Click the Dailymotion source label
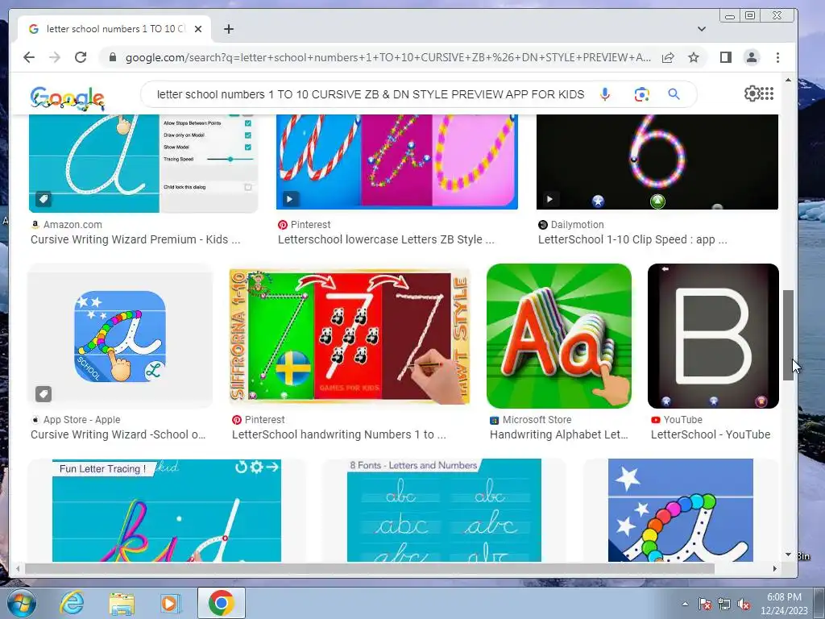The height and width of the screenshot is (619, 825). 577,225
